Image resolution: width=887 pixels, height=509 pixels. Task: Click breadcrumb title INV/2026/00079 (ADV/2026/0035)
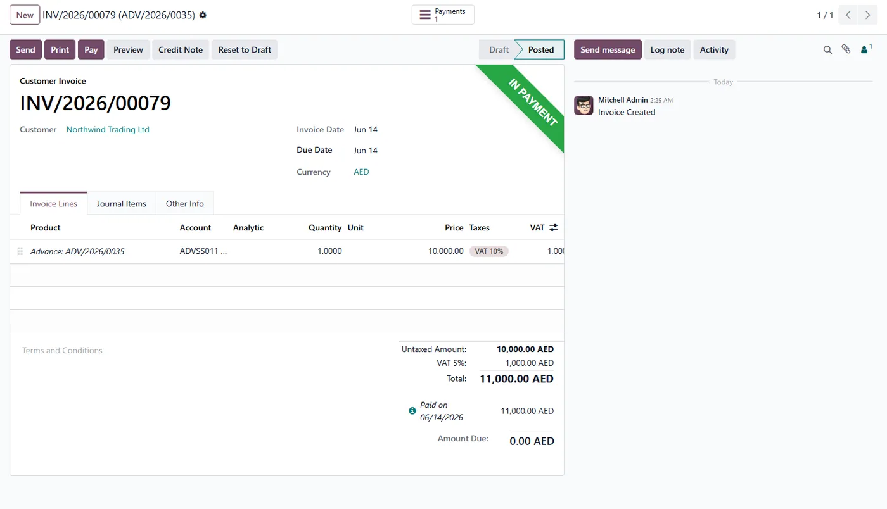[x=118, y=15]
